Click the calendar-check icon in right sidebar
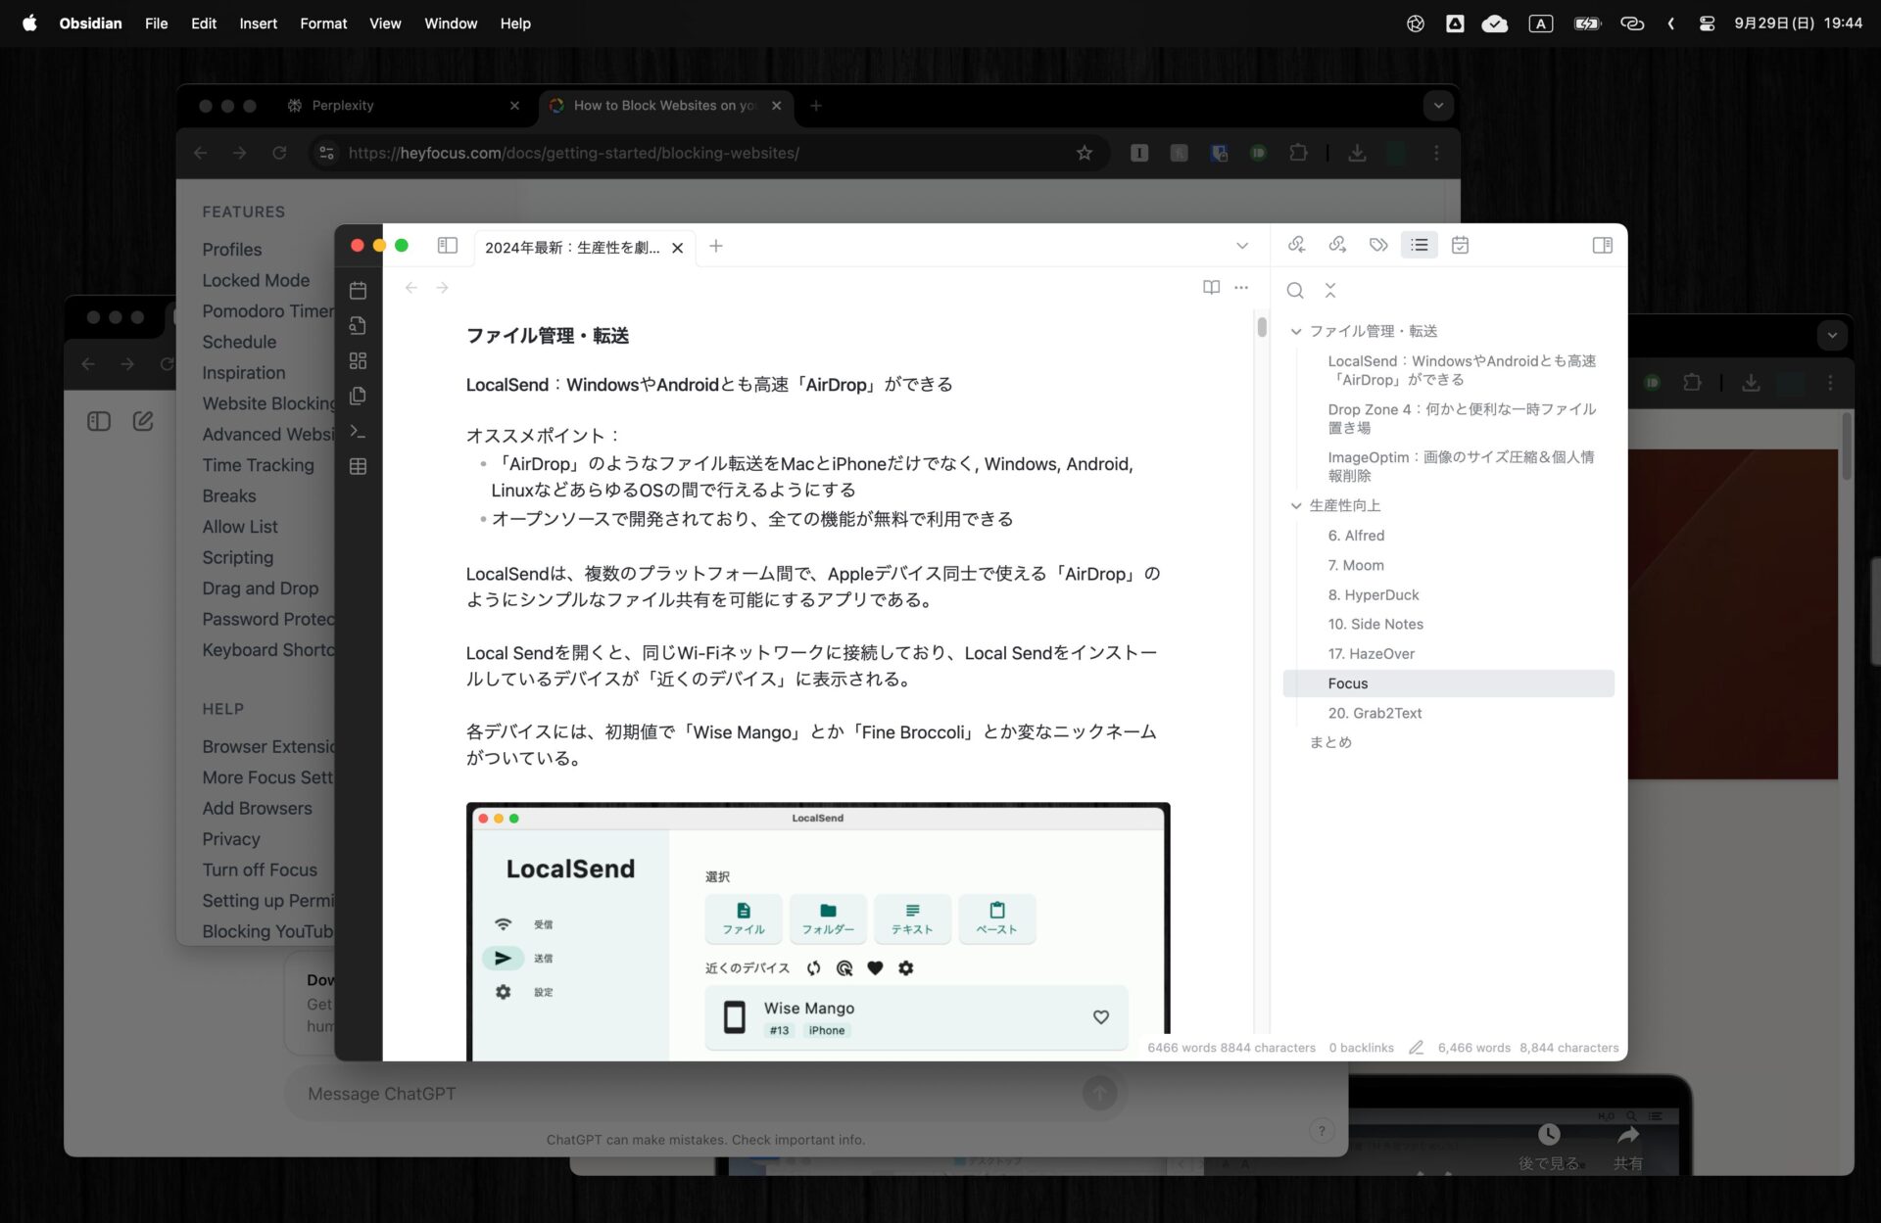 tap(1460, 245)
